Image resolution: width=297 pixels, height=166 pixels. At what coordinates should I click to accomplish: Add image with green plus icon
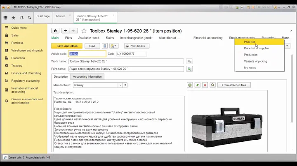[x=190, y=85]
